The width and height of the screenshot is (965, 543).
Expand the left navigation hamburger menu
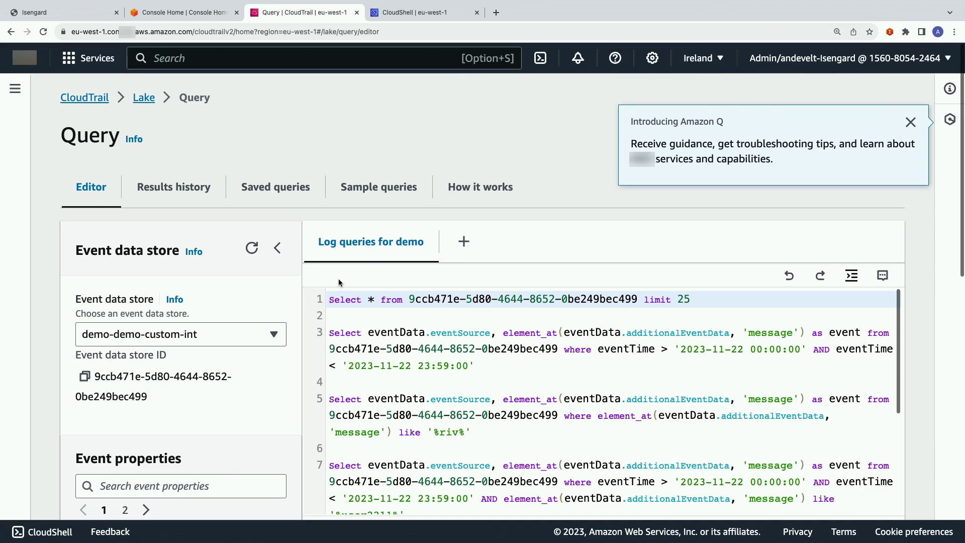pos(15,88)
